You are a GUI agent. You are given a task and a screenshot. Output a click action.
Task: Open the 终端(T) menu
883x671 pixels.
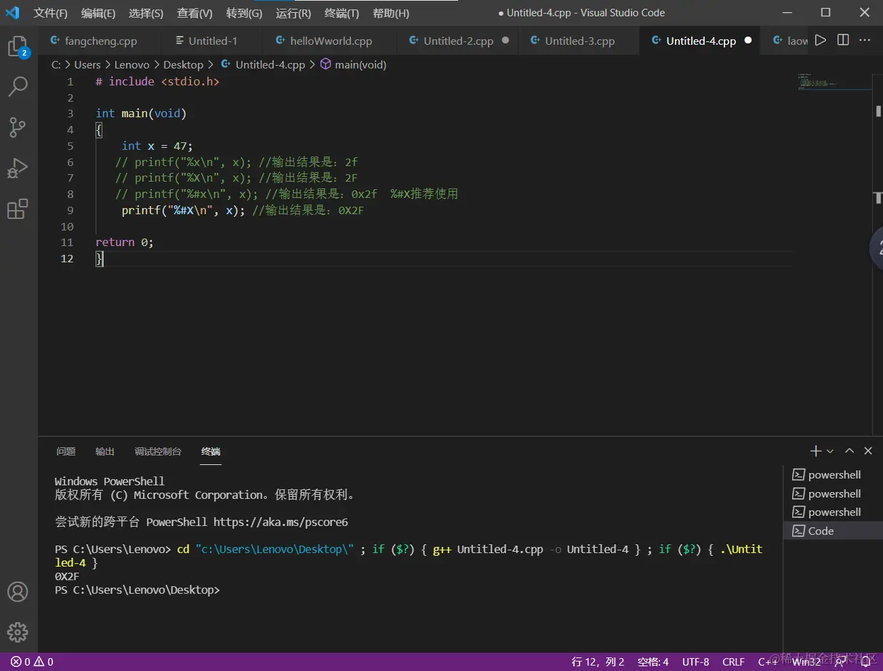pos(342,13)
